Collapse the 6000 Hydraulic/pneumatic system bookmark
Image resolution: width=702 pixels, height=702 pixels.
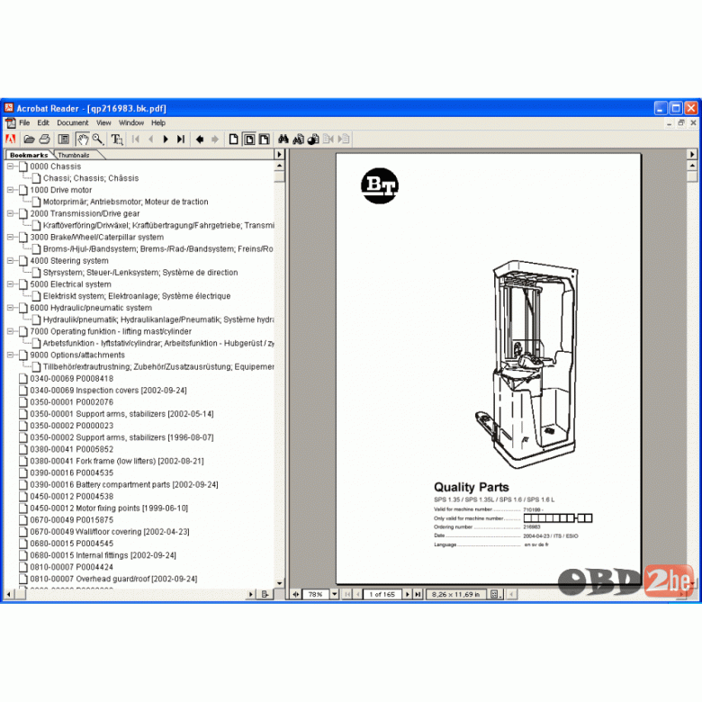pos(10,308)
